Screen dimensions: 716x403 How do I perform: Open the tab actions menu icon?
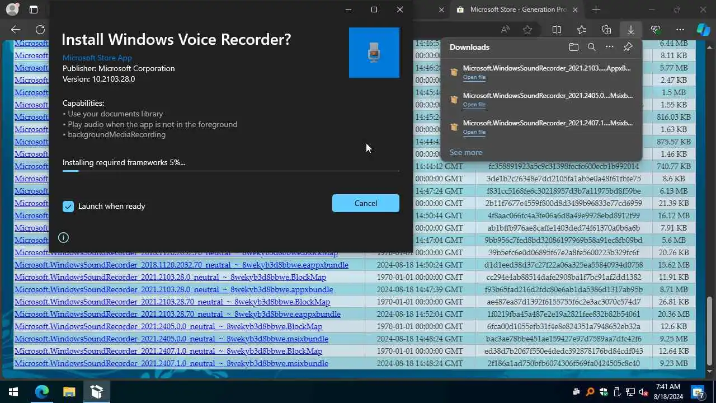click(34, 10)
